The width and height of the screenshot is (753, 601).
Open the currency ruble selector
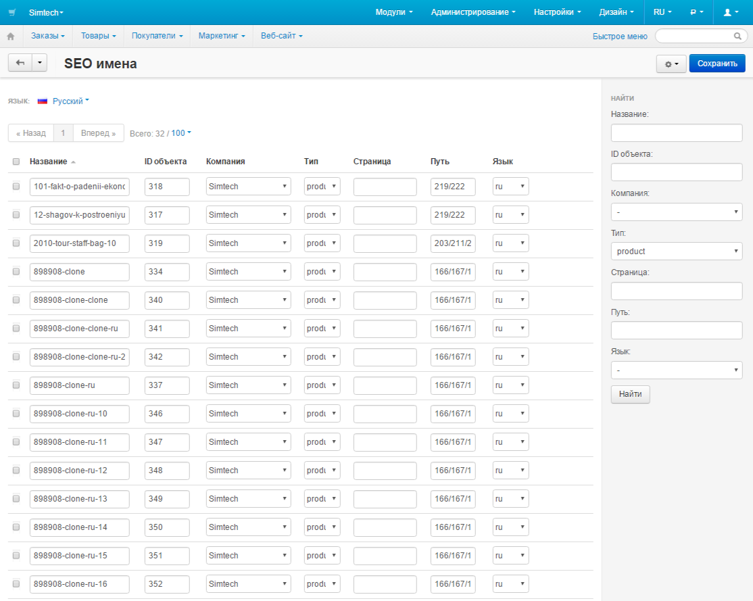(696, 12)
